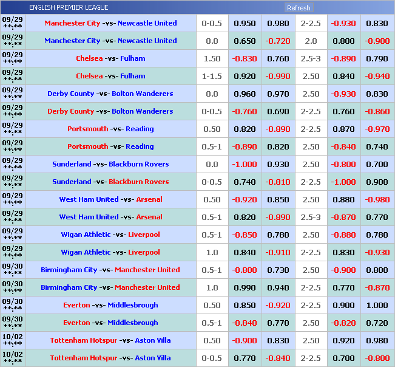
Task: Pick Wigan Athletic's -0.850 odds
Action: (245, 235)
